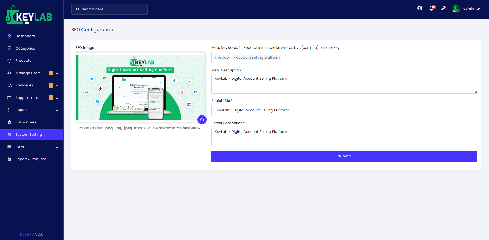489x240 pixels.
Task: Click the Meta Keywords label
Action: (x=225, y=47)
